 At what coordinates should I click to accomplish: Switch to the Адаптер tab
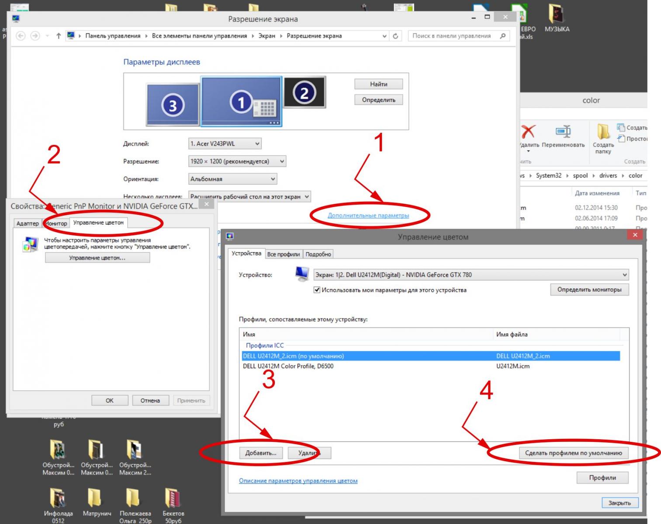28,223
